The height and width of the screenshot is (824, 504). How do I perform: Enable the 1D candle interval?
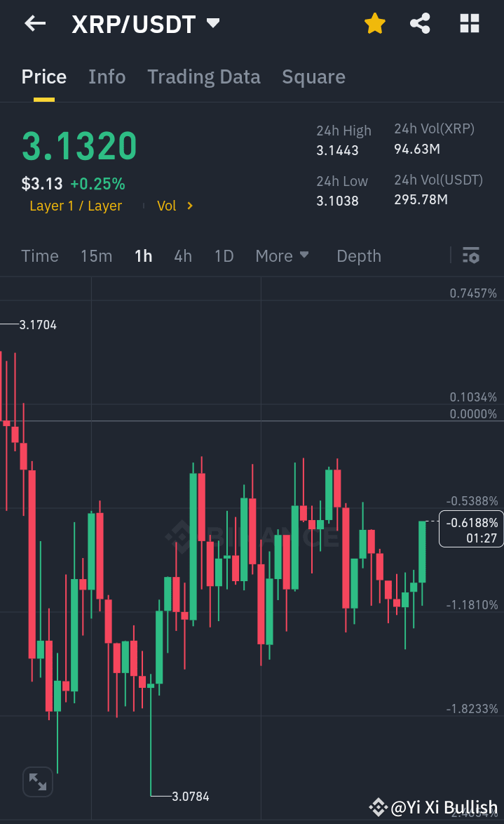coord(224,255)
